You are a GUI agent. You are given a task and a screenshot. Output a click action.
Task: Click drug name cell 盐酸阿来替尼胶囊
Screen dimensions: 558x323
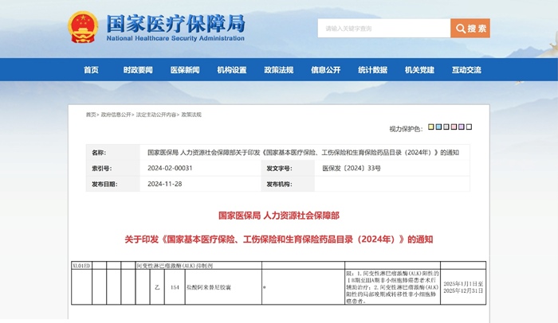coord(223,287)
